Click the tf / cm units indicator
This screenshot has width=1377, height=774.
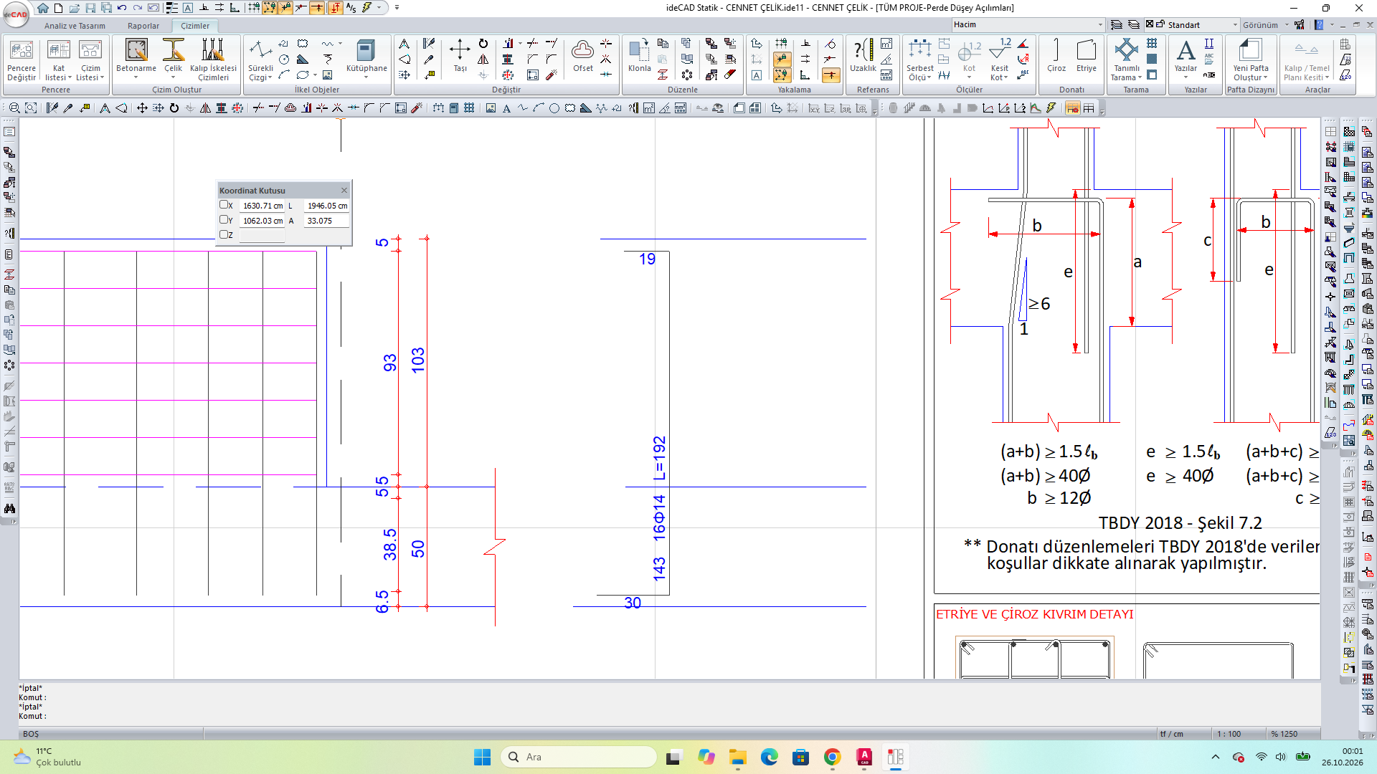point(1171,734)
